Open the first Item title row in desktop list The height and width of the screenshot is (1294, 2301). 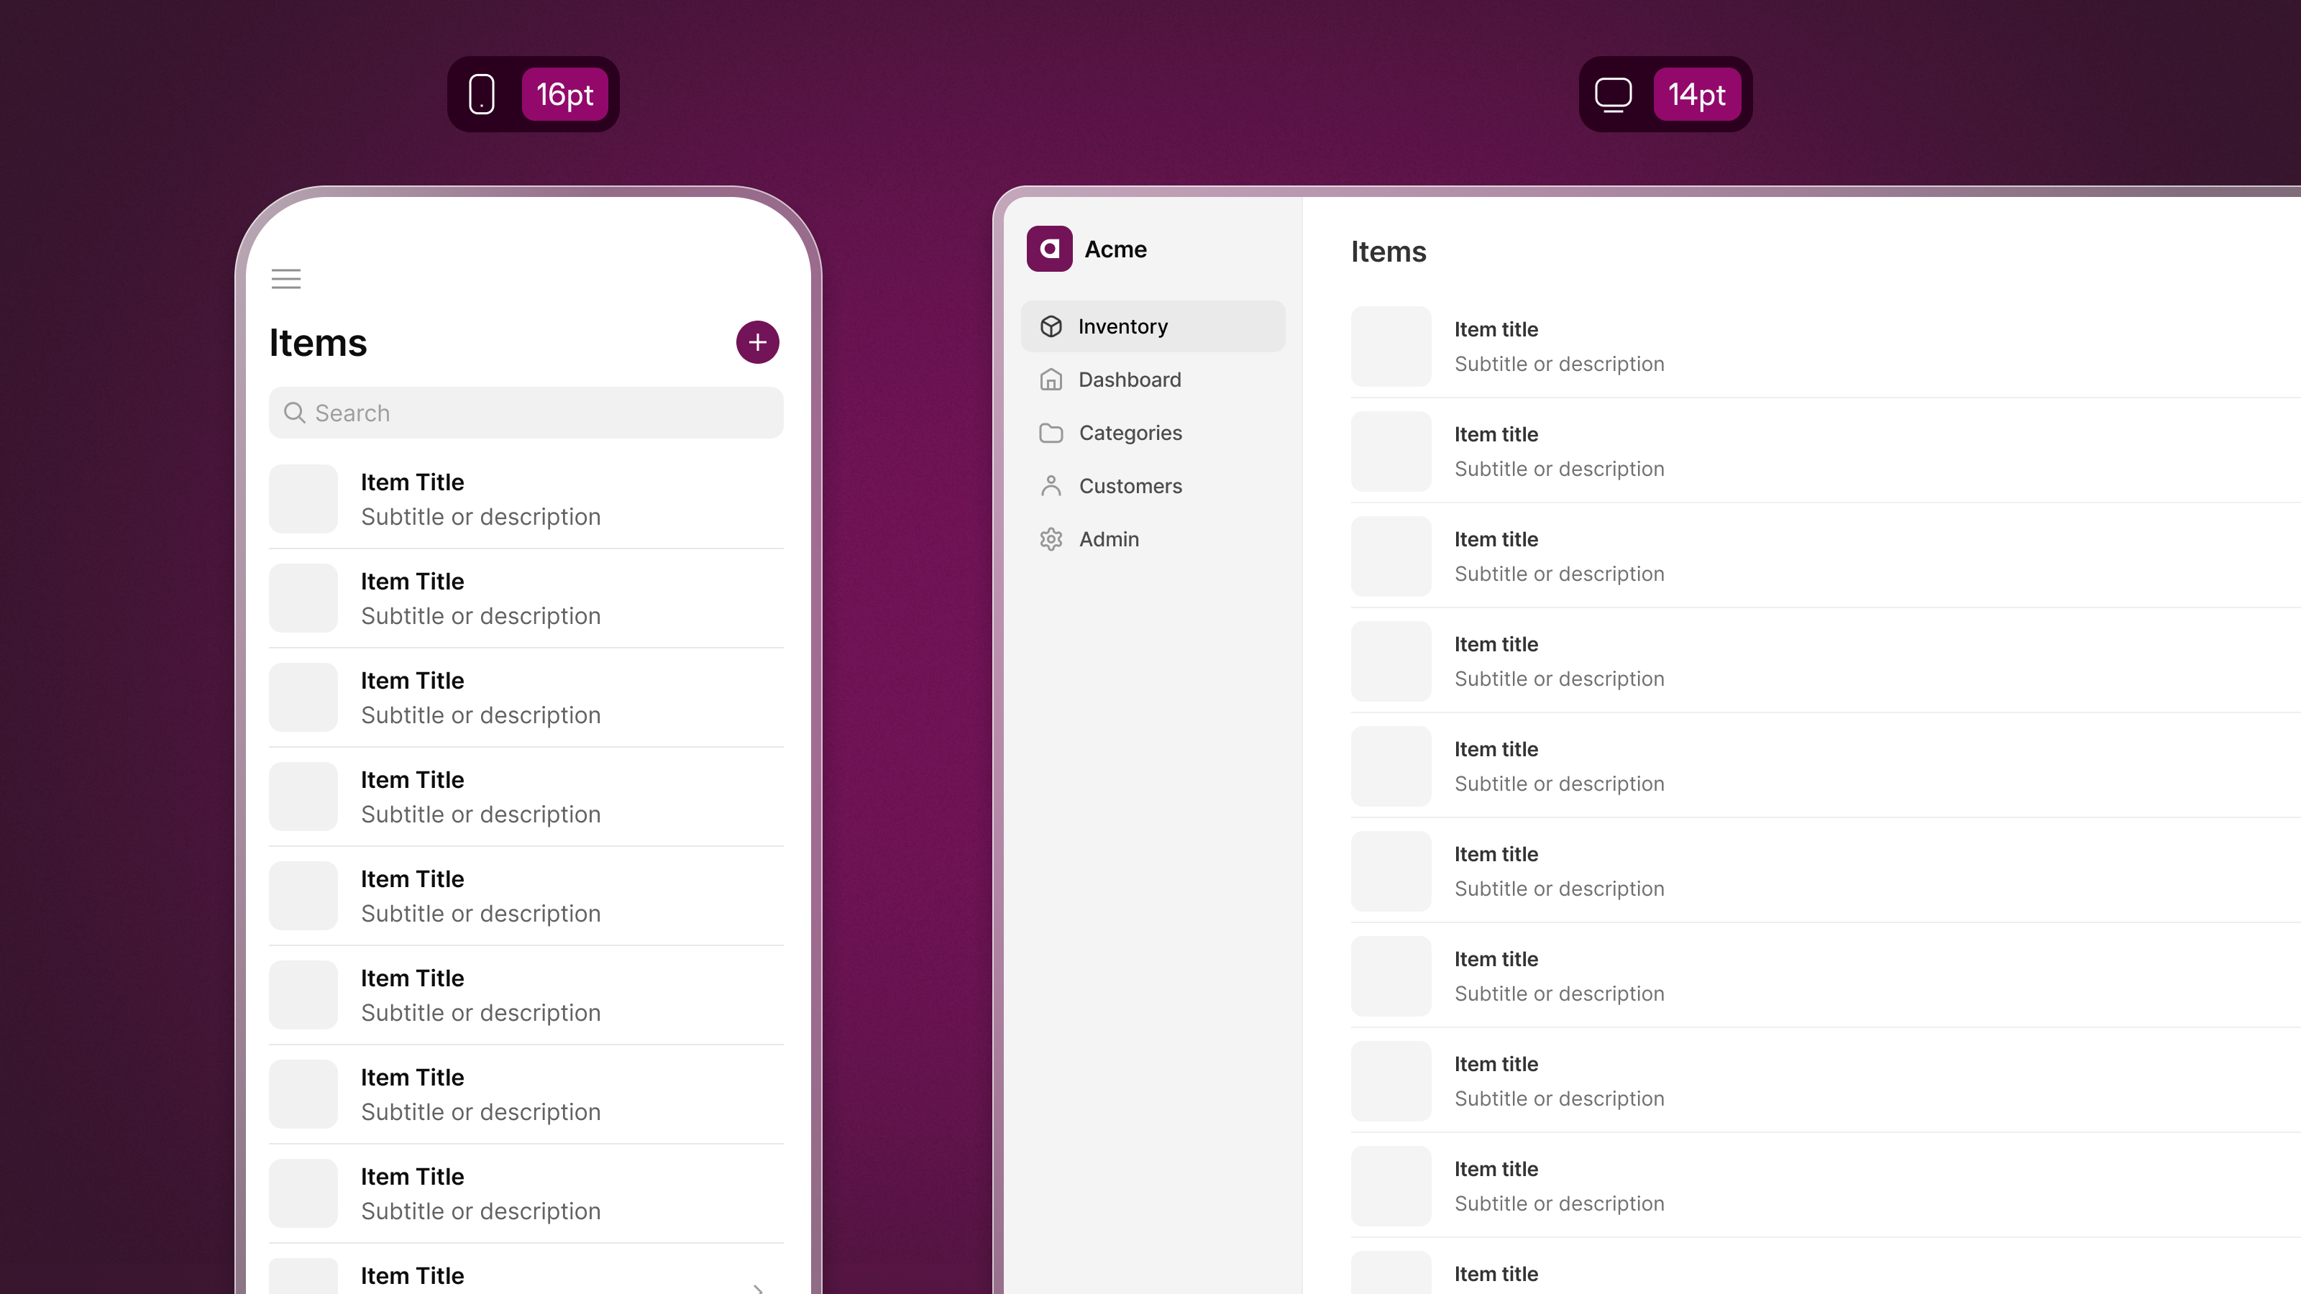click(x=1825, y=347)
